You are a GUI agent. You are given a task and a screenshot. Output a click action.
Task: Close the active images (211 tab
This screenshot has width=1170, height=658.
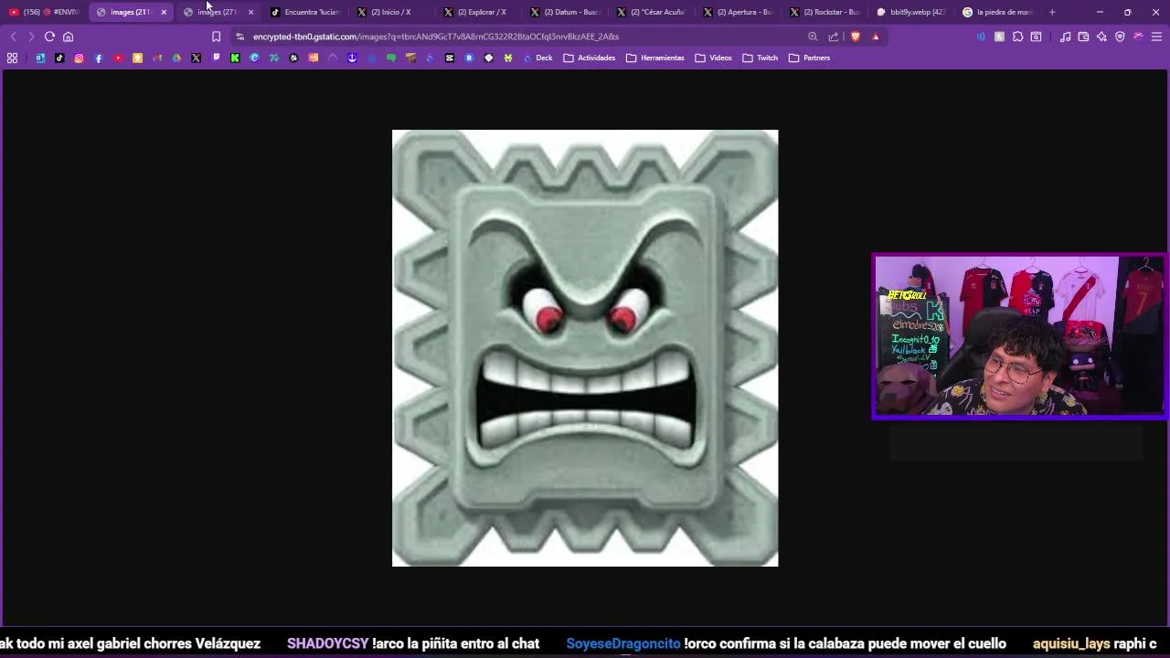click(x=164, y=12)
